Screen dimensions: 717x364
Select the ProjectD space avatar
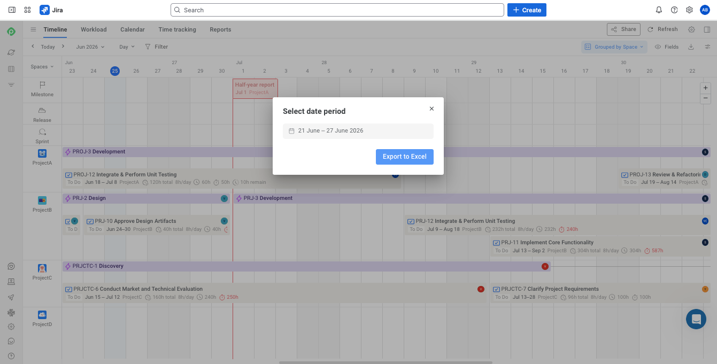[x=42, y=315]
